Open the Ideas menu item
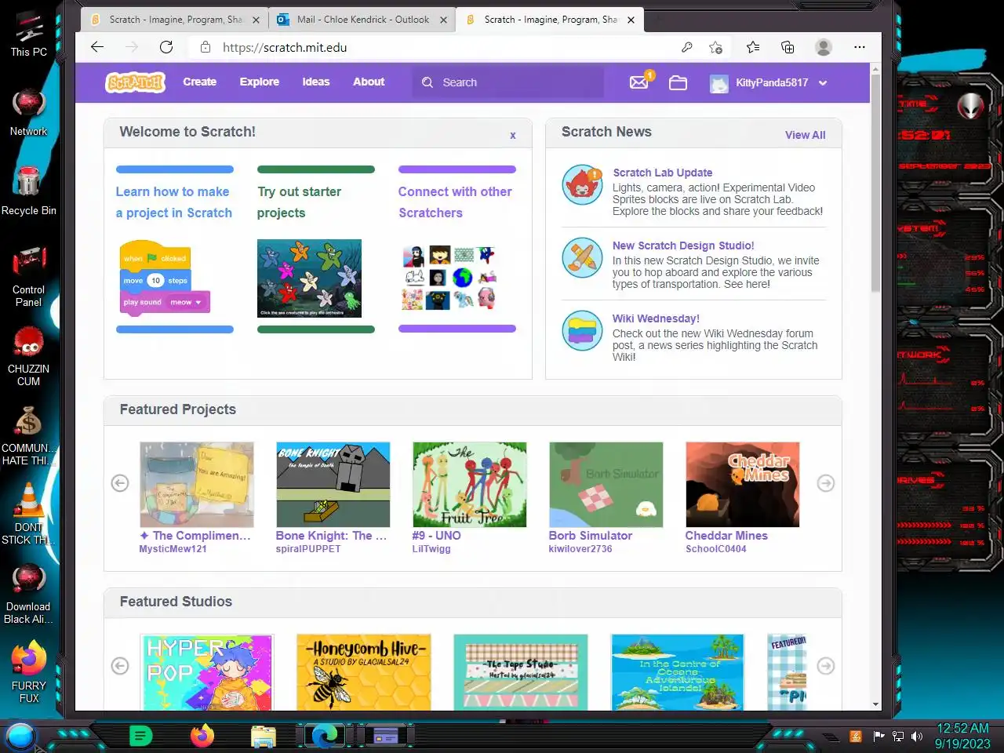 pos(316,82)
